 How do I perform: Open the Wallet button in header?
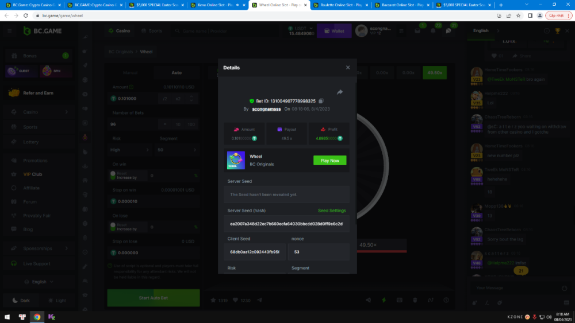pyautogui.click(x=334, y=31)
